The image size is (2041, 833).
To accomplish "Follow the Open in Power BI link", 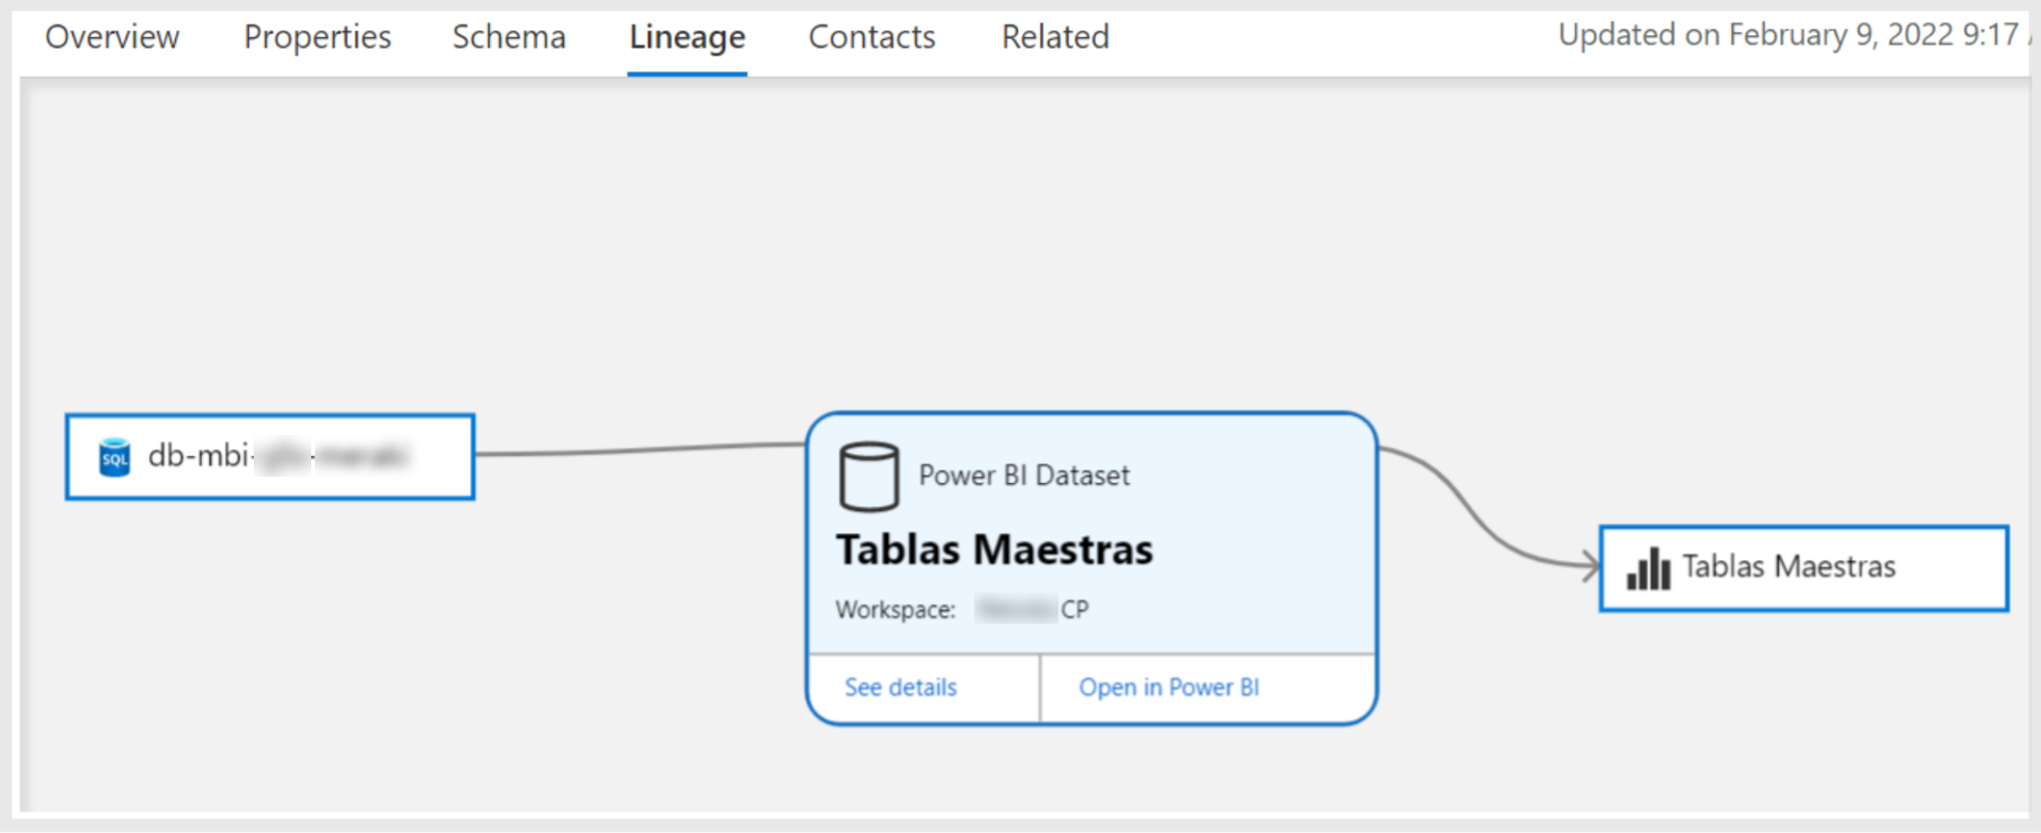I will (x=1169, y=688).
